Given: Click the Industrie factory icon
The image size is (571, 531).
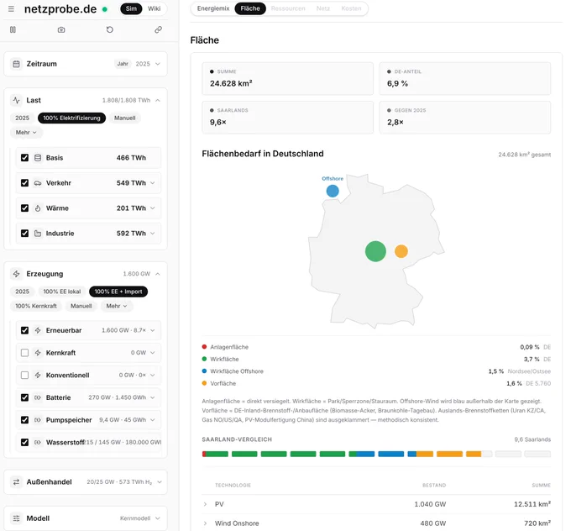Looking at the screenshot, I should point(38,234).
